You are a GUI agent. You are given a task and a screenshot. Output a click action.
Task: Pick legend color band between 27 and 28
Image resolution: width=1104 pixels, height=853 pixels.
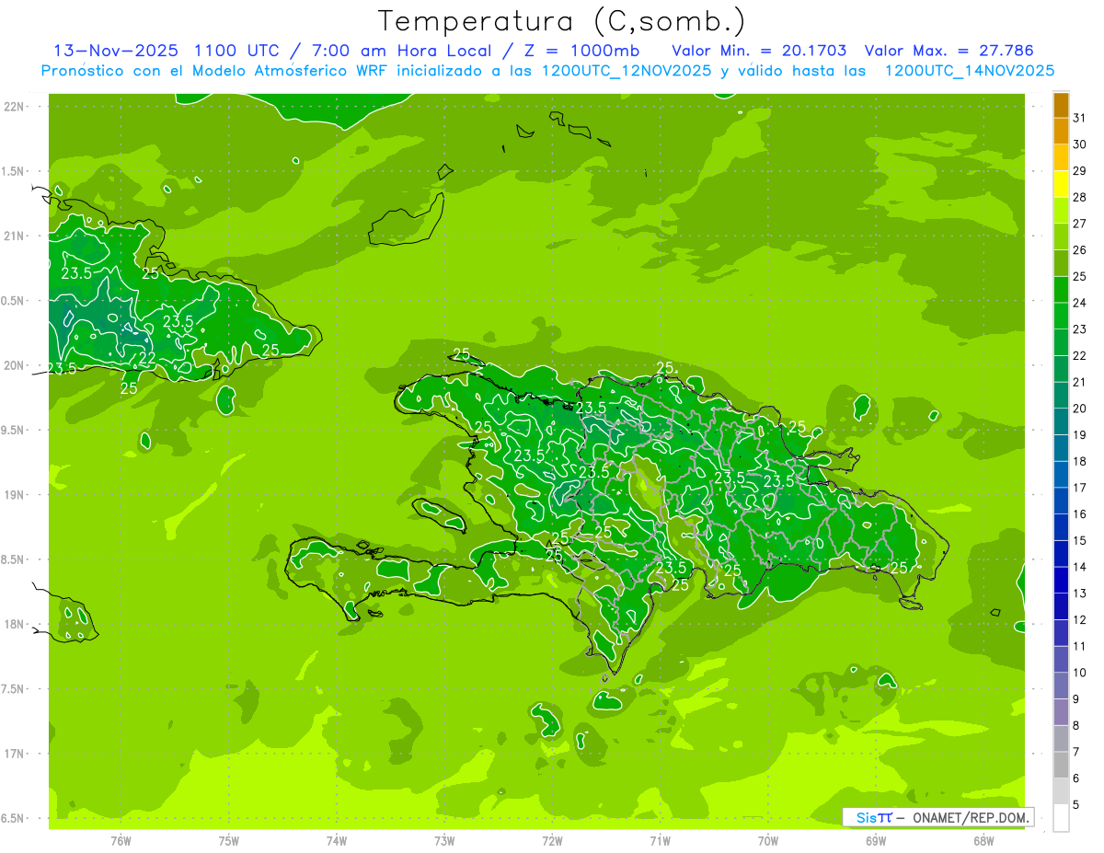click(1061, 211)
